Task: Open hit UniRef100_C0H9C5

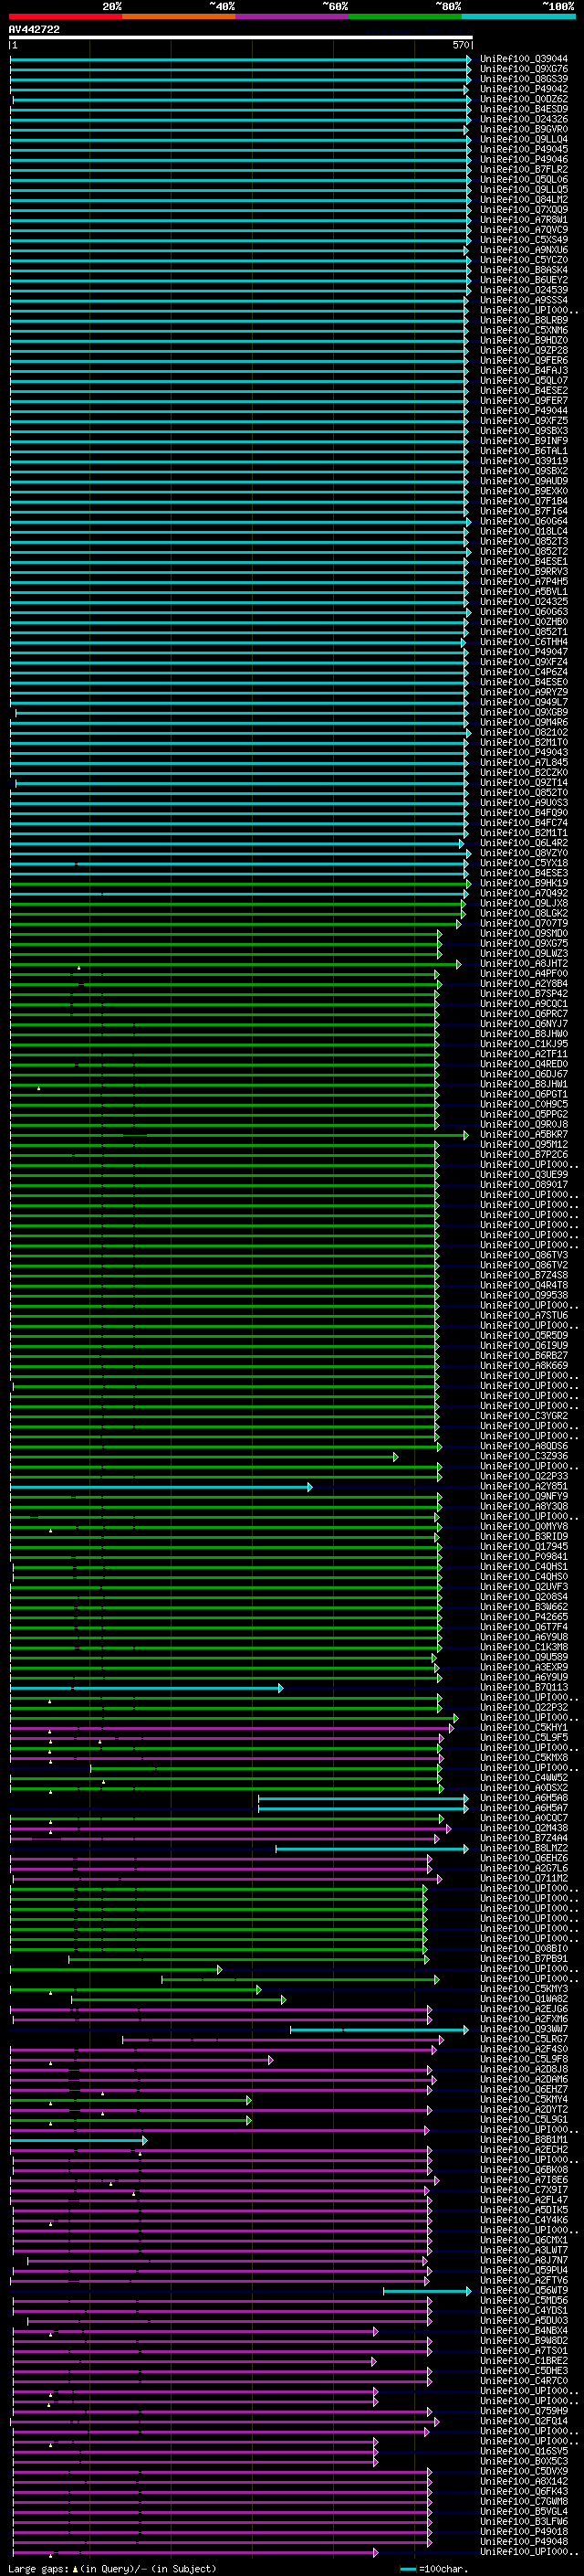Action: pyautogui.click(x=523, y=1104)
